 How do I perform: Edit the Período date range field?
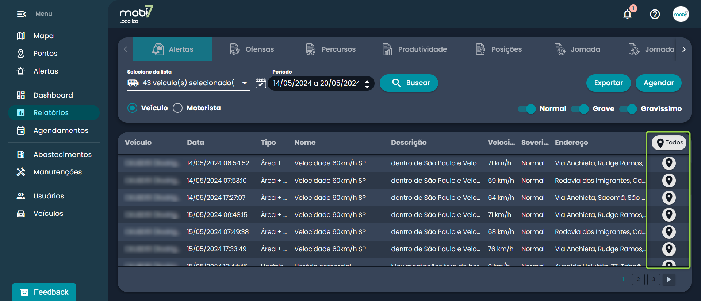click(316, 83)
